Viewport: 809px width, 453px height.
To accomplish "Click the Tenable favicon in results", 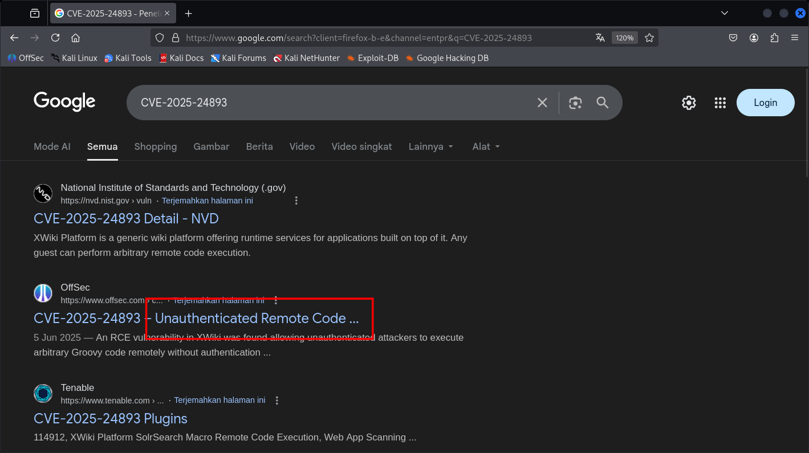I will tap(43, 394).
